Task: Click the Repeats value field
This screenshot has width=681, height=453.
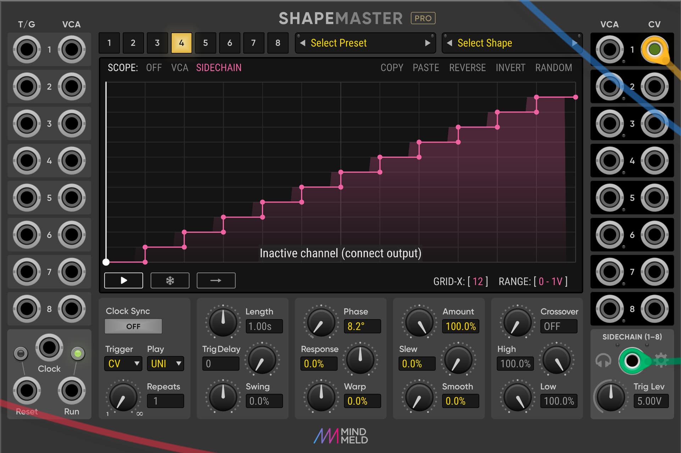Action: pos(165,401)
